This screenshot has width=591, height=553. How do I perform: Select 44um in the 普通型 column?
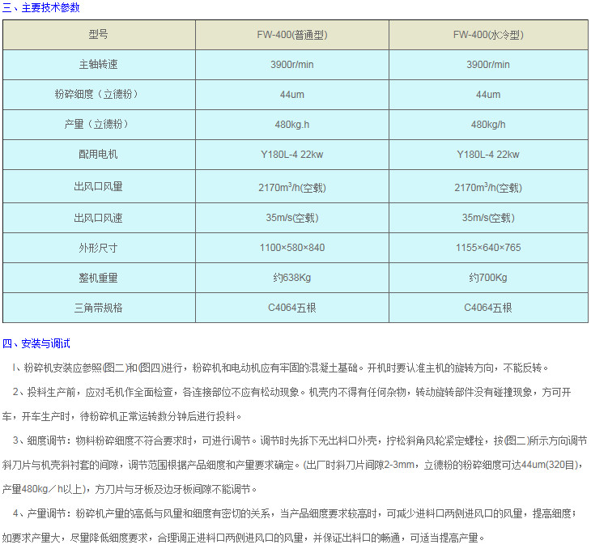point(292,94)
